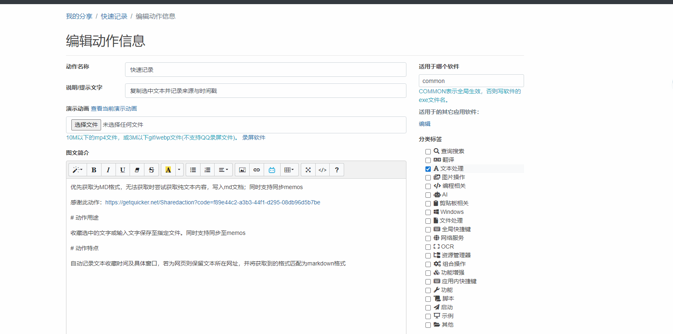Uncheck the 文本处理 category tag
Viewport: 673px width, 334px height.
[428, 169]
